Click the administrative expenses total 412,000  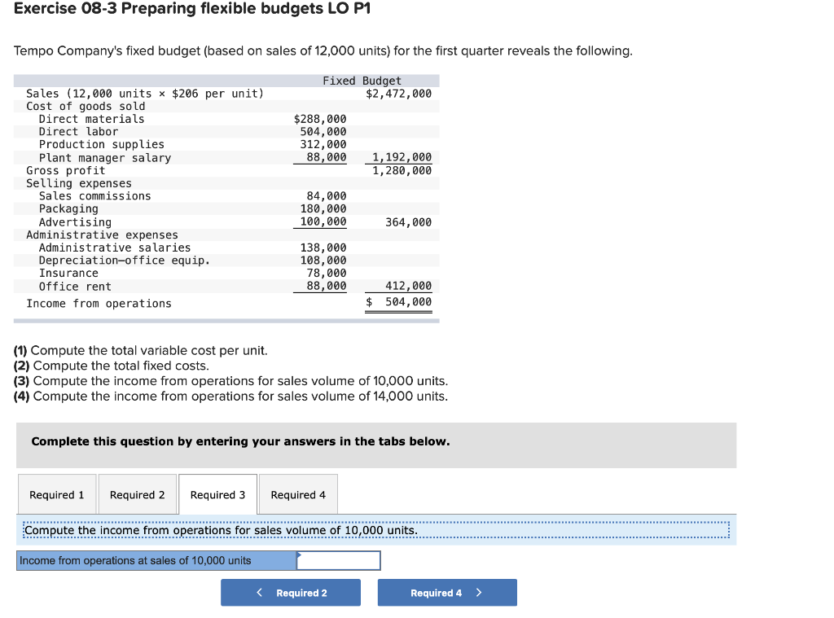click(409, 286)
